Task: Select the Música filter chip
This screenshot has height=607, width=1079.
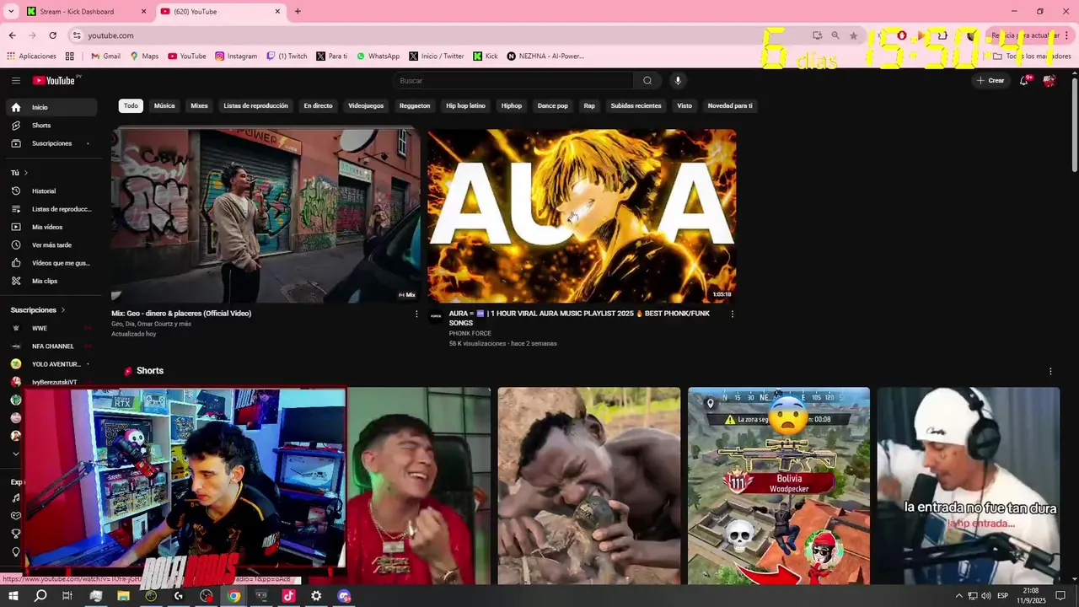Action: point(164,105)
